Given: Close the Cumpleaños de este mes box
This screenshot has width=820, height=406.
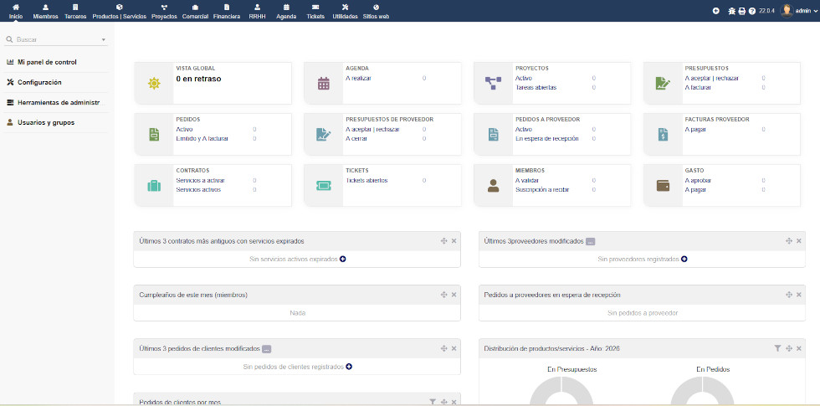Looking at the screenshot, I should (x=454, y=295).
